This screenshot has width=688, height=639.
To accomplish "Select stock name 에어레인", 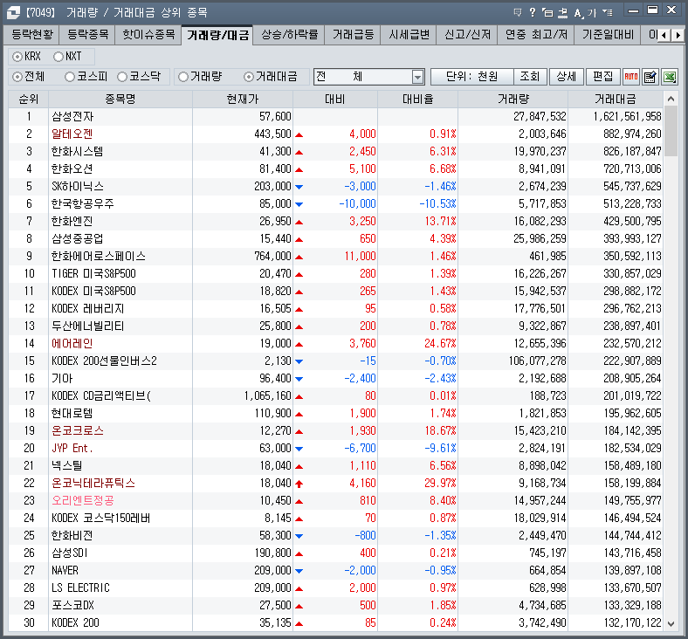I will (x=72, y=344).
